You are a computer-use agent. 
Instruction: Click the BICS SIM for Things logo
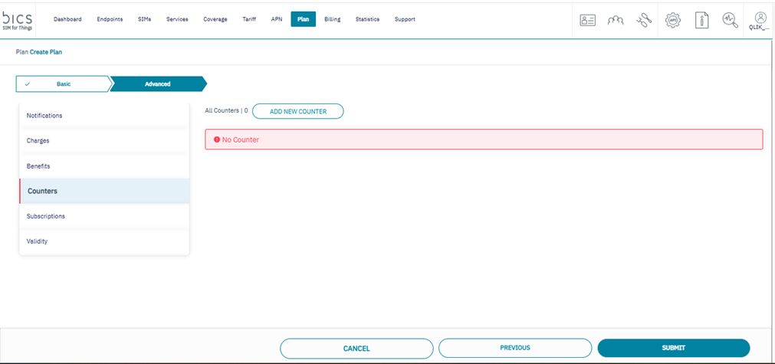click(18, 18)
